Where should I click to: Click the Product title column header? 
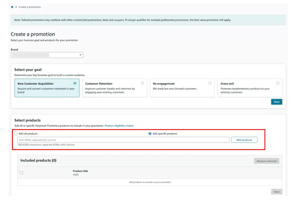pyautogui.click(x=80, y=171)
